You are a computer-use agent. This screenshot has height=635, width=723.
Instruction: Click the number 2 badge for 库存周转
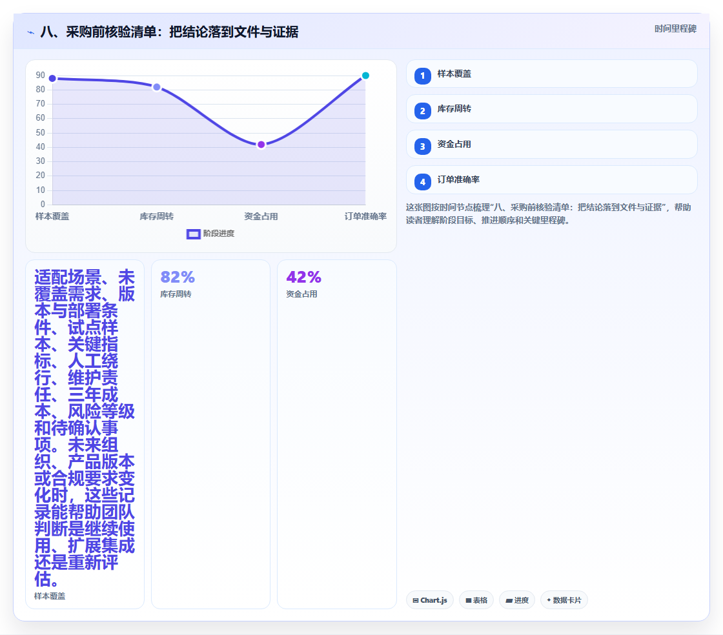click(x=422, y=111)
